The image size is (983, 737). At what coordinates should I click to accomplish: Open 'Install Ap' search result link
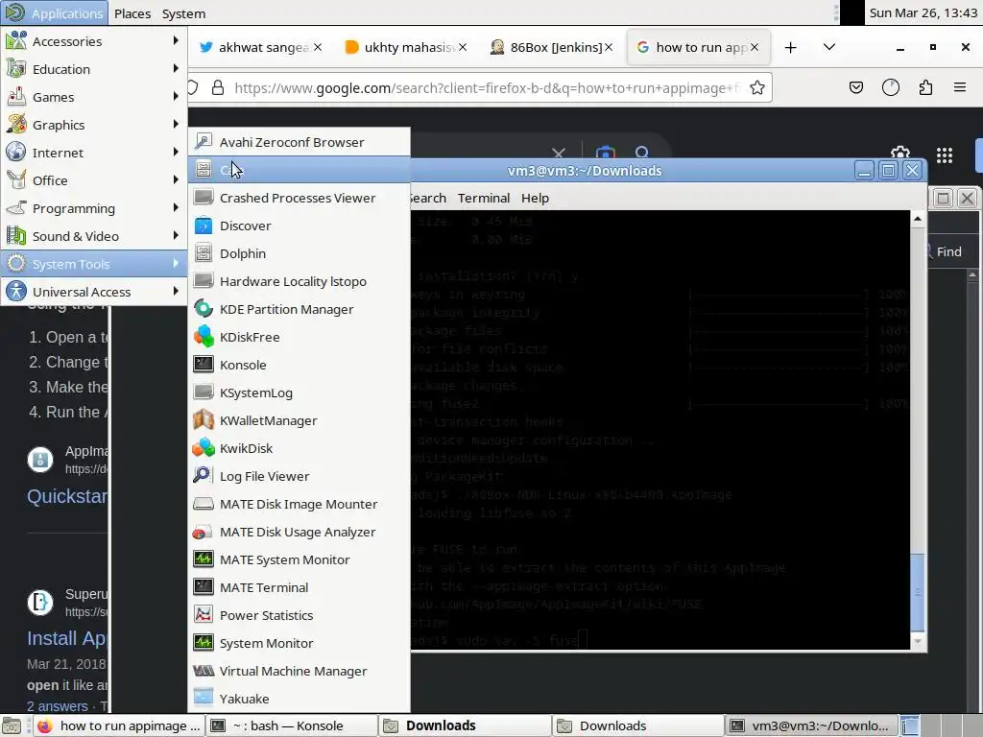67,638
